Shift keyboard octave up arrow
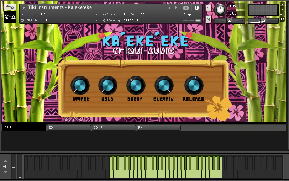The image size is (289, 181). (5, 161)
